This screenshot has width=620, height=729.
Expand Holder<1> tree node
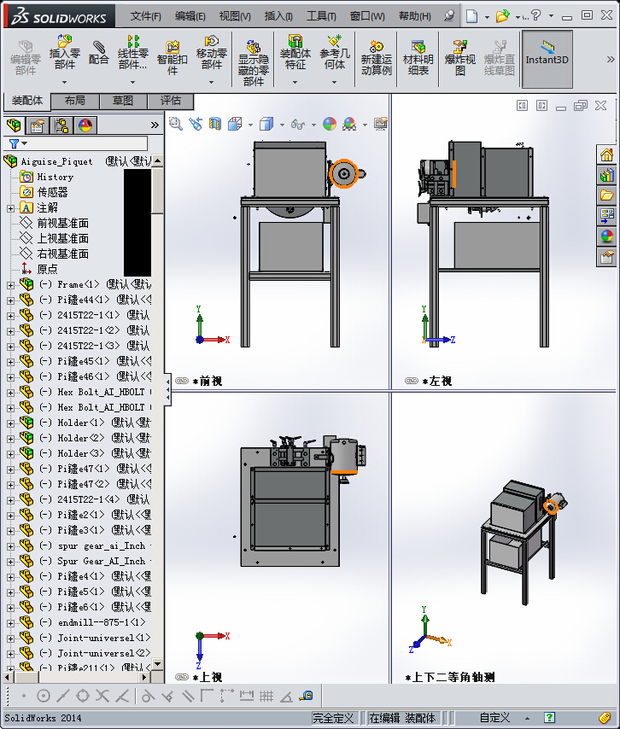coord(10,423)
